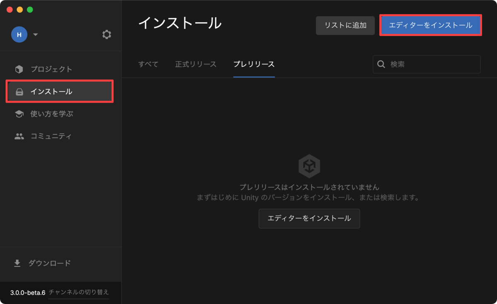The height and width of the screenshot is (304, 497).
Task: Click the center エディターをインストール button
Action: (x=309, y=218)
